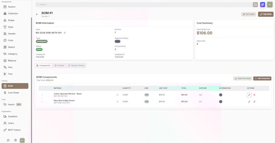Click Import from Style button

click(x=243, y=79)
